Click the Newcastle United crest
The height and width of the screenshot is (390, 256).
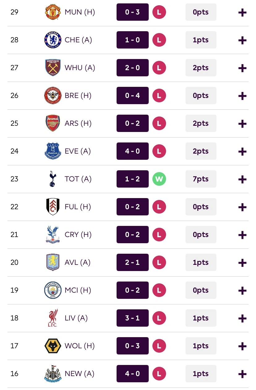[53, 374]
